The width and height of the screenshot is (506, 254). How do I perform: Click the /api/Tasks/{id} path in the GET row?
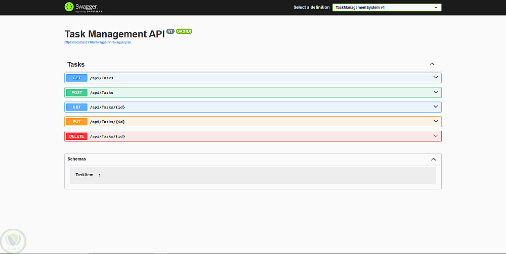click(107, 107)
